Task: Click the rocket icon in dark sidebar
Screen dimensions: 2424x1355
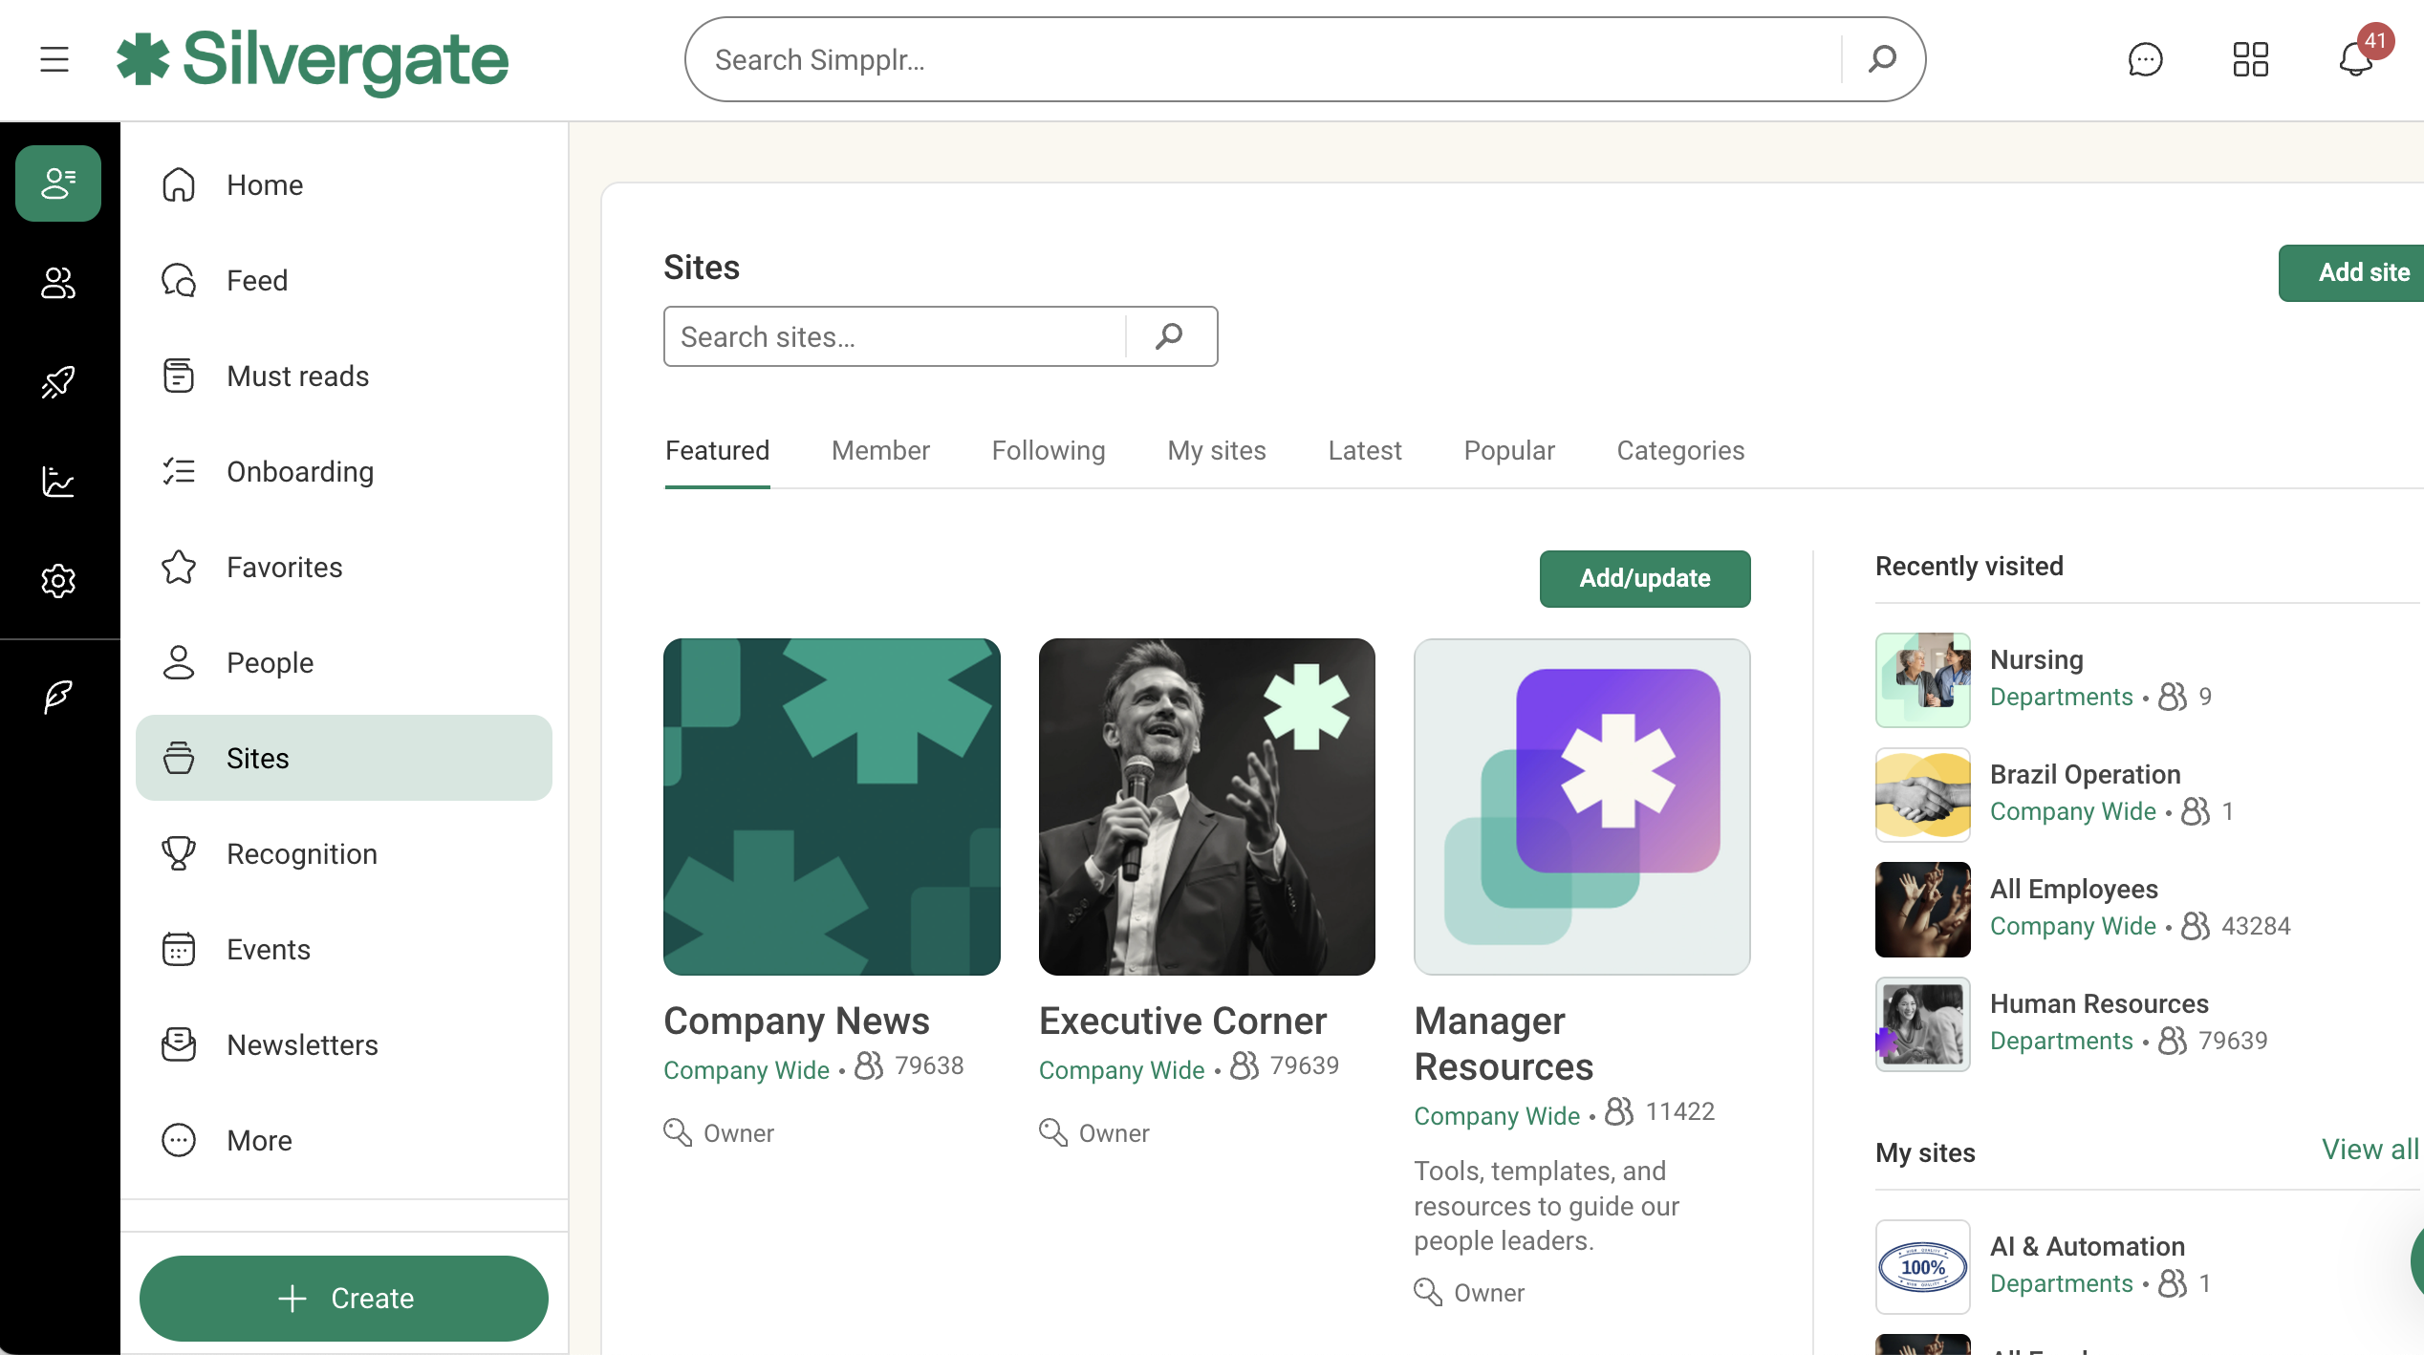Action: (58, 382)
